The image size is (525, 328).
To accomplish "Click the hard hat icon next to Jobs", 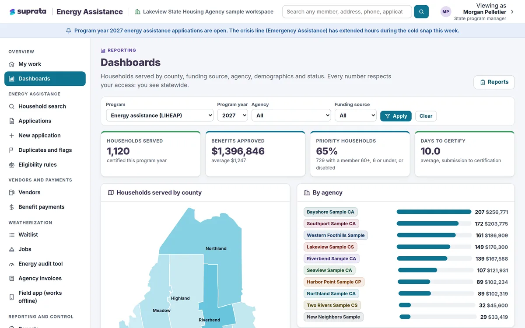I will coord(12,249).
